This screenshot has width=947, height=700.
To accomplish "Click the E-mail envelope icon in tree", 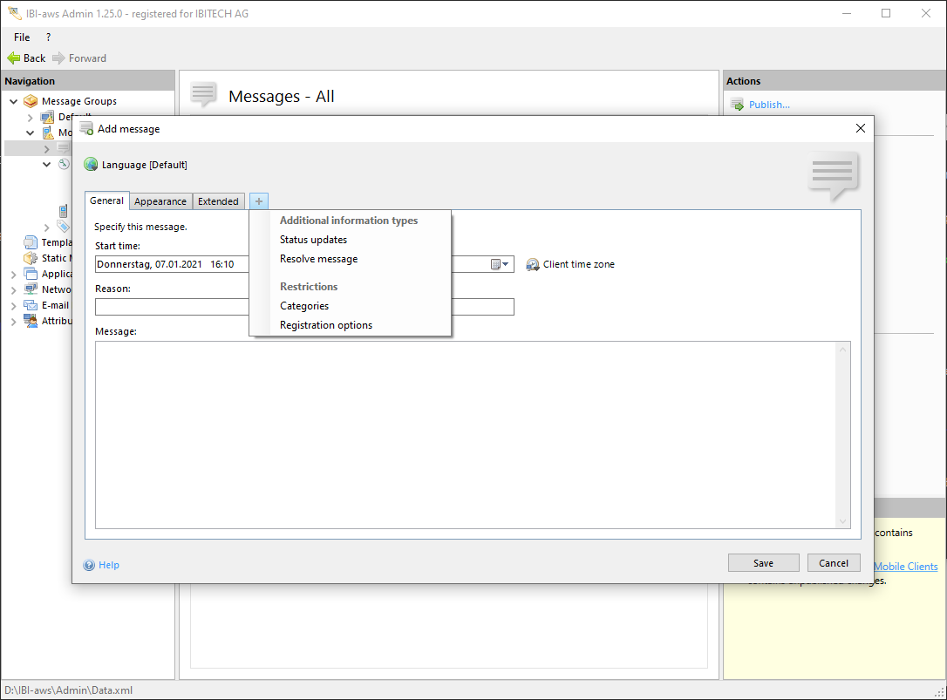I will pyautogui.click(x=31, y=305).
